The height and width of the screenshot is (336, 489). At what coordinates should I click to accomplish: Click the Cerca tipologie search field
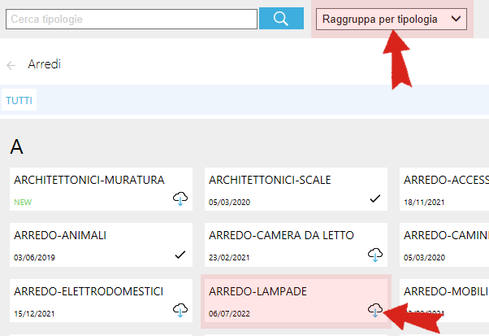pyautogui.click(x=132, y=19)
